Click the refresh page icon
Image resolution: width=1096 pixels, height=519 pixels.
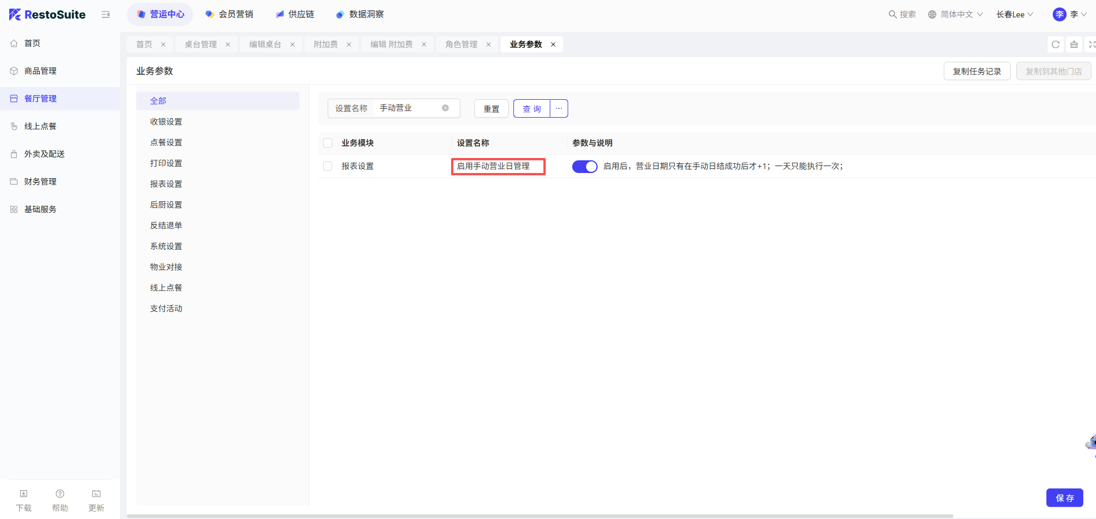coord(1056,44)
